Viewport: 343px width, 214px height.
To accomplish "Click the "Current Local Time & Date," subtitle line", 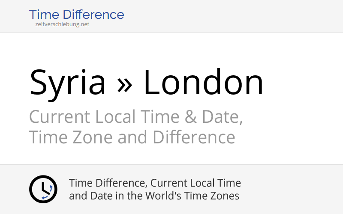I will click(136, 117).
